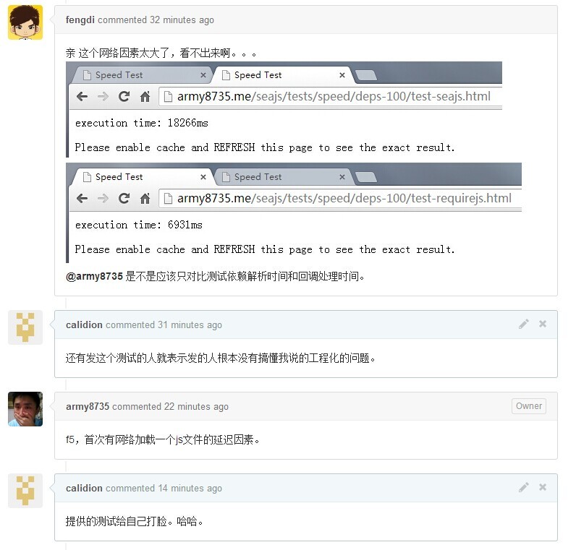Select the 'execution time: 6931ms' text

tap(139, 225)
